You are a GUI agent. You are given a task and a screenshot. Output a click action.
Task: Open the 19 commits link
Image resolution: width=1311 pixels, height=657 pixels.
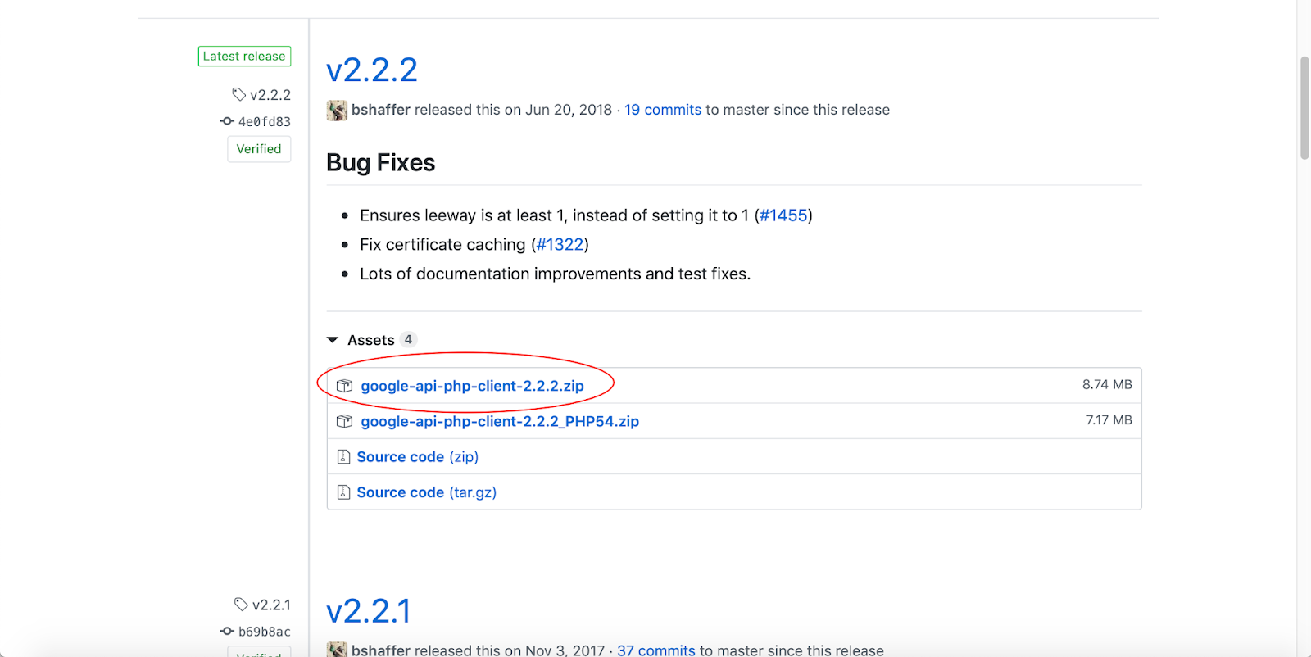(663, 110)
